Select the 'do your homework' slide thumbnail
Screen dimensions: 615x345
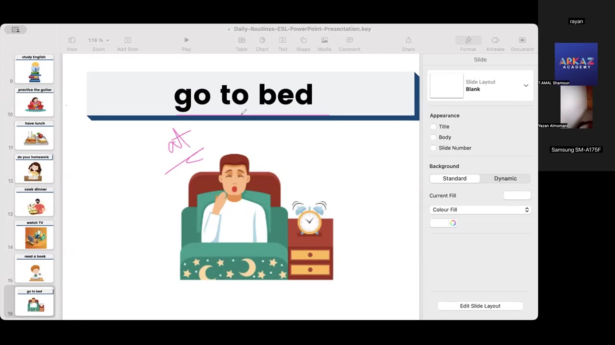(34, 169)
